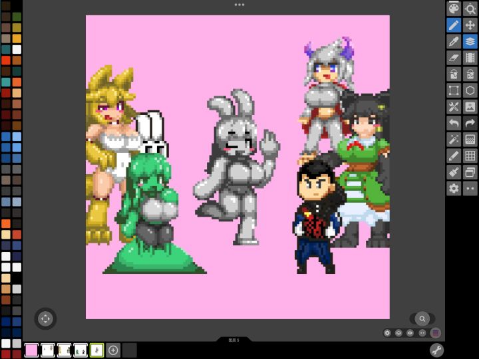The image size is (479, 359).
Task: Select the highlighted fifth layer thumbnail
Action: click(x=97, y=350)
